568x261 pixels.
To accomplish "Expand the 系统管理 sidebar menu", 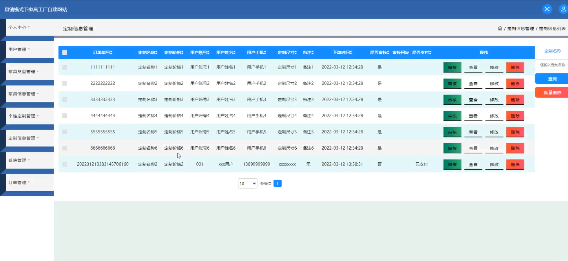I will pos(30,160).
